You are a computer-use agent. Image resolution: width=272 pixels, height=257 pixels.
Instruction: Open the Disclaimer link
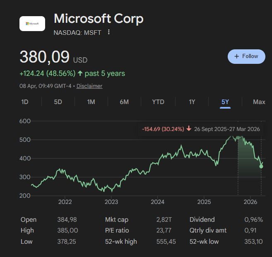pos(89,86)
